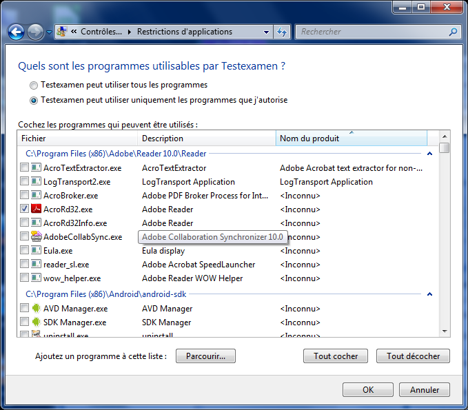Click the LogTransport2.exe file icon
The image size is (468, 410).
(x=36, y=181)
